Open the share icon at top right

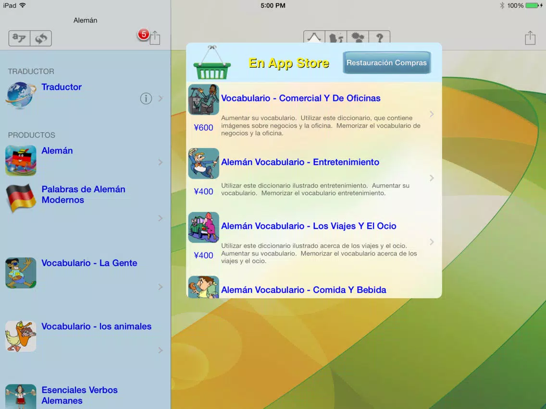click(530, 37)
